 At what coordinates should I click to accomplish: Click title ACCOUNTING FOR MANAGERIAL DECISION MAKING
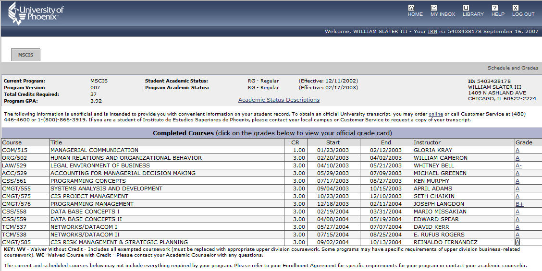pyautogui.click(x=123, y=173)
